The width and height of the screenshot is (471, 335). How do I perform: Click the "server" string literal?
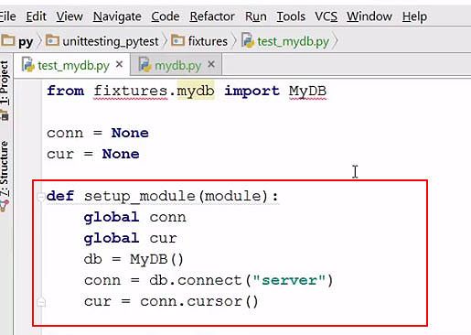tap(289, 280)
